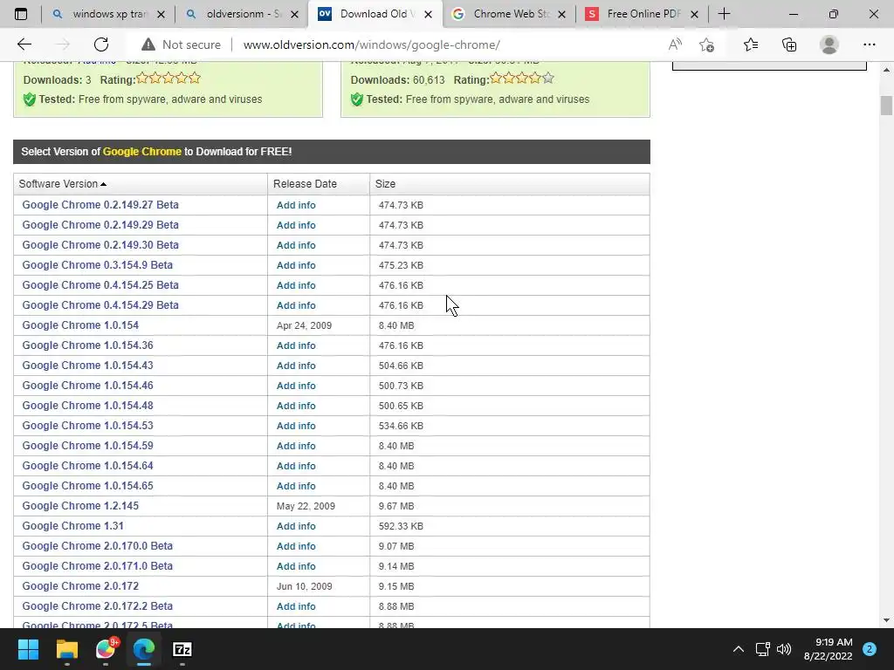Add this page to favorites star icon

[707, 44]
